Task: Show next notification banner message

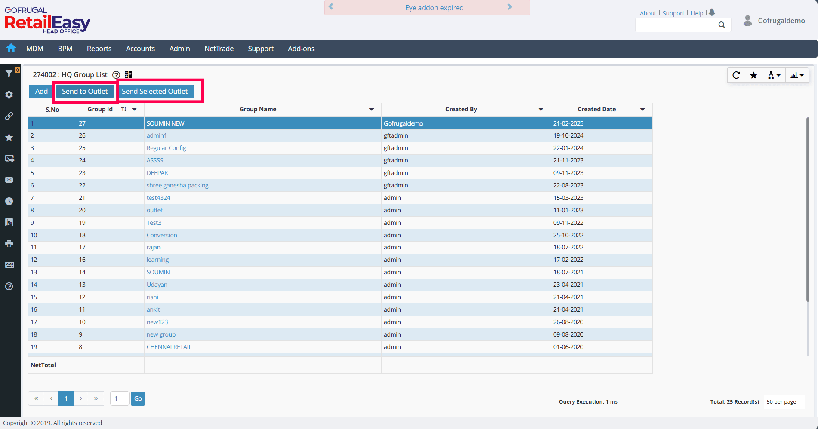Action: [x=510, y=7]
